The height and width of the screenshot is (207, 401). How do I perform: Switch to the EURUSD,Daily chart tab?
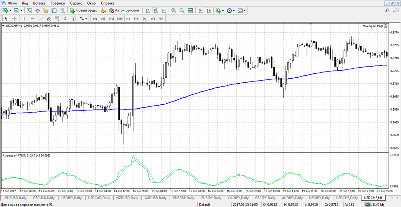[16, 198]
